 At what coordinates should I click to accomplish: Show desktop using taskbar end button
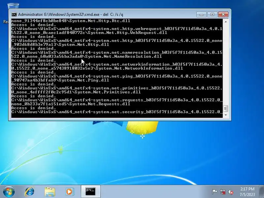coord(262,191)
